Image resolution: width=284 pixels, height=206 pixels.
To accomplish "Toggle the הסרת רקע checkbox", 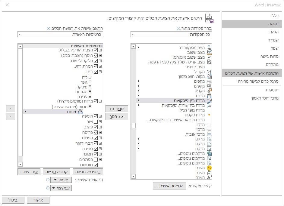I will click(x=96, y=66).
